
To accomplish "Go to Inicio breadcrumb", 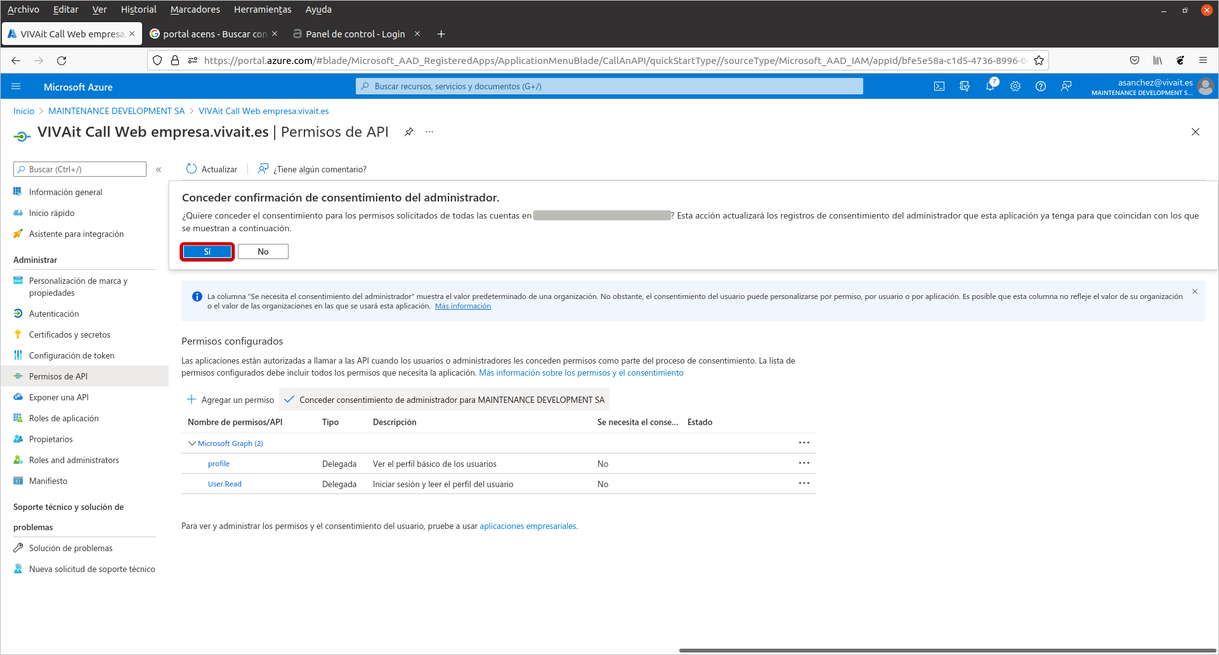I will point(24,111).
